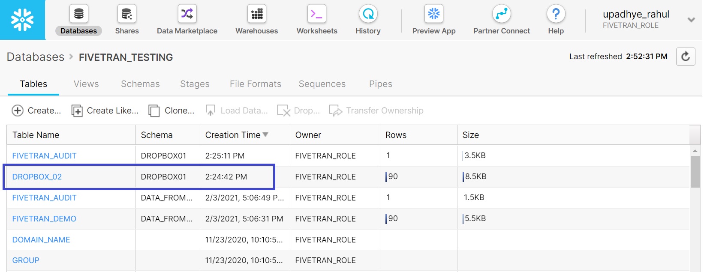704x272 pixels.
Task: Open FIVETRAN_AUDIT table created 2/3/2021
Action: tap(44, 198)
